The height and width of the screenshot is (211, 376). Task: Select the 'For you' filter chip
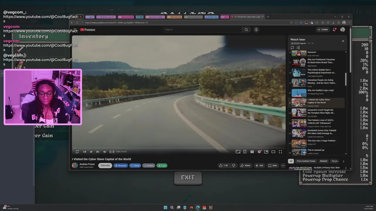pyautogui.click(x=335, y=161)
